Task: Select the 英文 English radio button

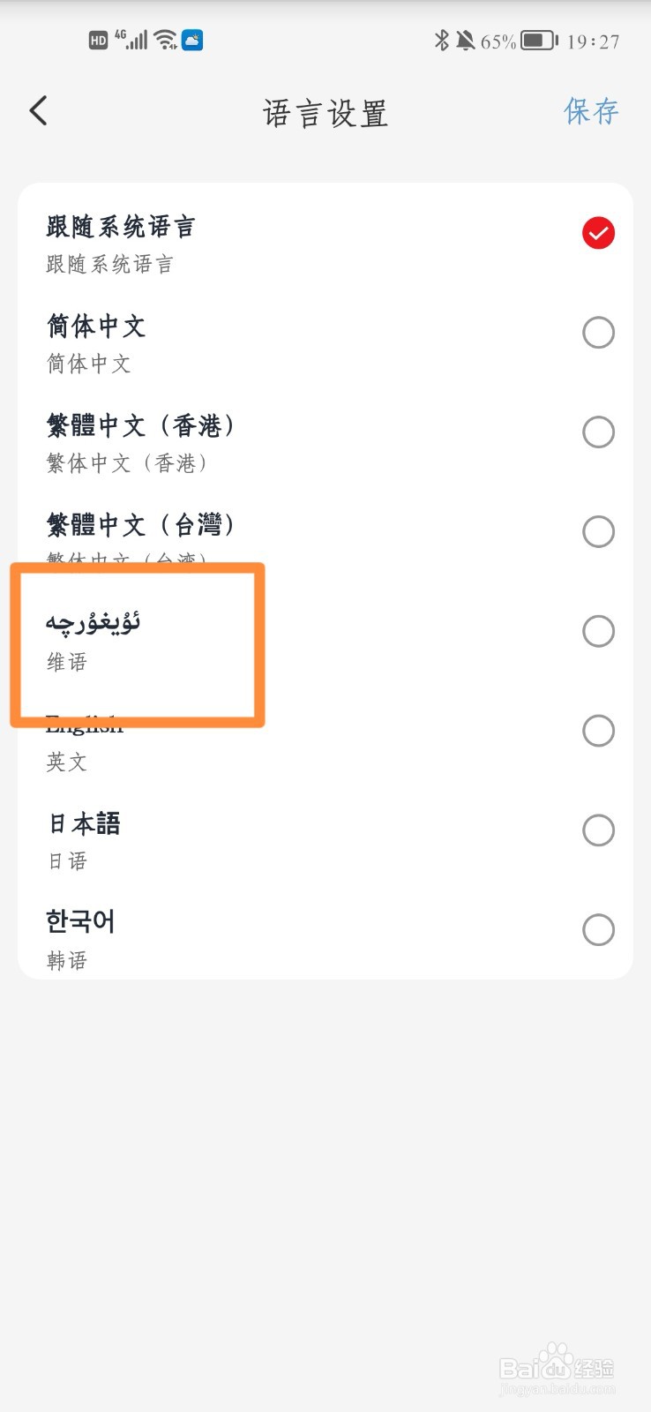Action: [x=598, y=731]
